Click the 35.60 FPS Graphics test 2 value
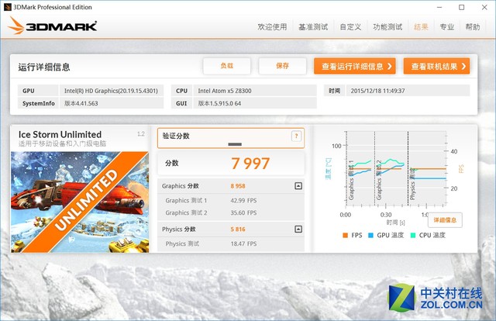 [x=243, y=212]
